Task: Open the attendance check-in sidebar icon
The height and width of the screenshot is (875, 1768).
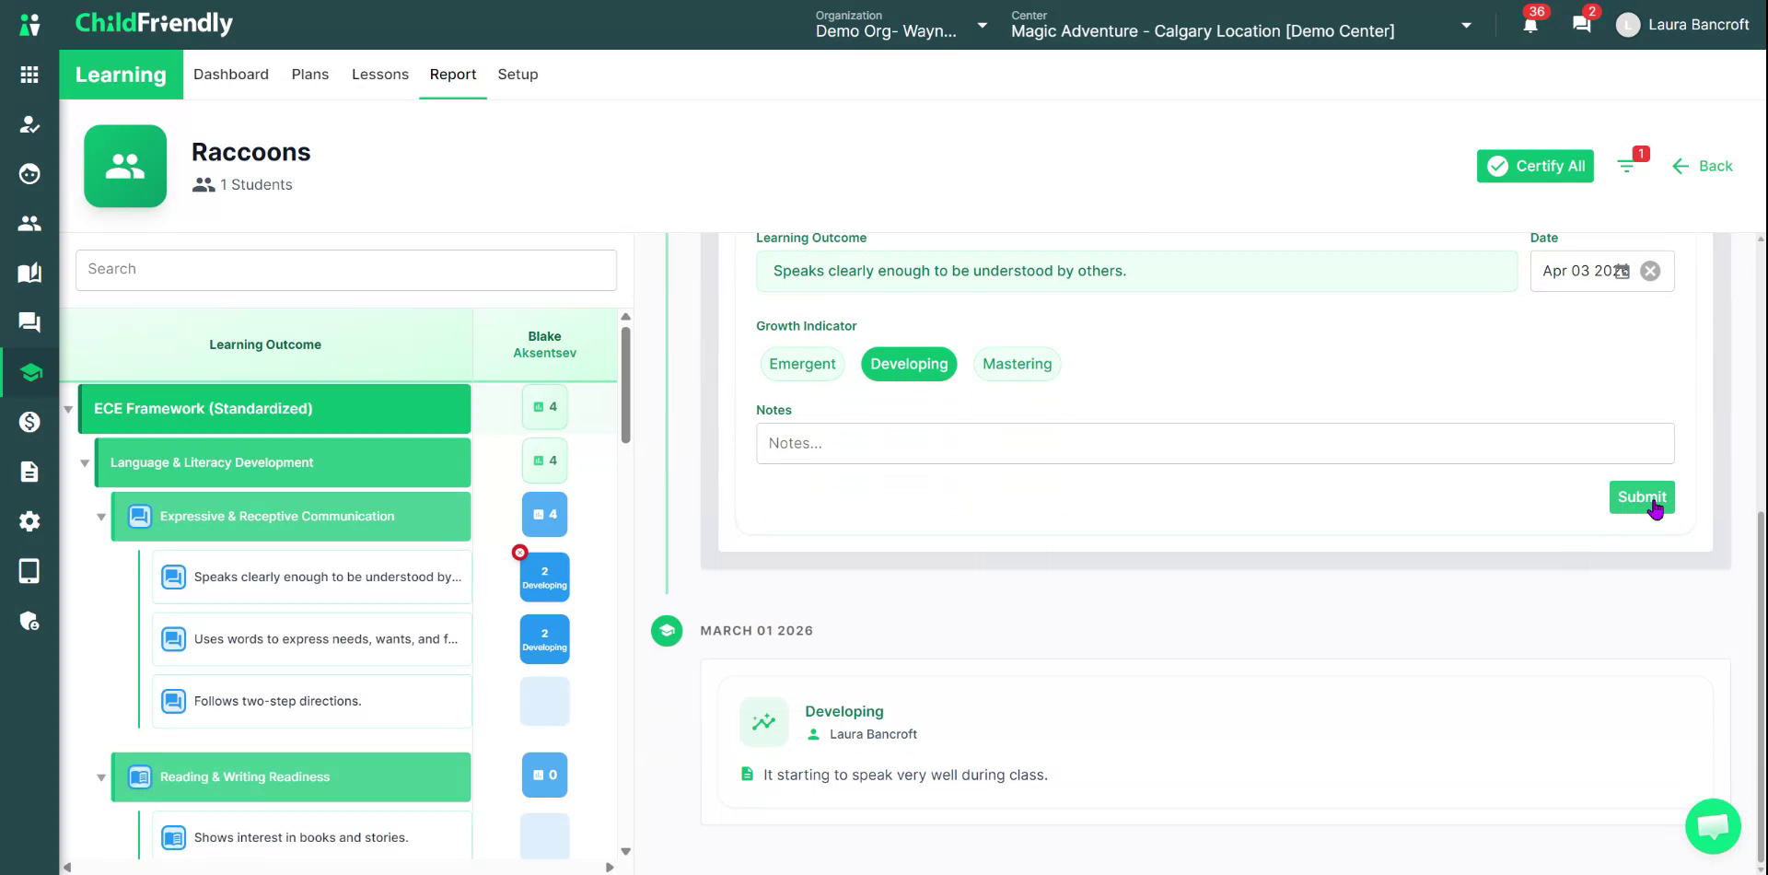Action: pyautogui.click(x=29, y=124)
